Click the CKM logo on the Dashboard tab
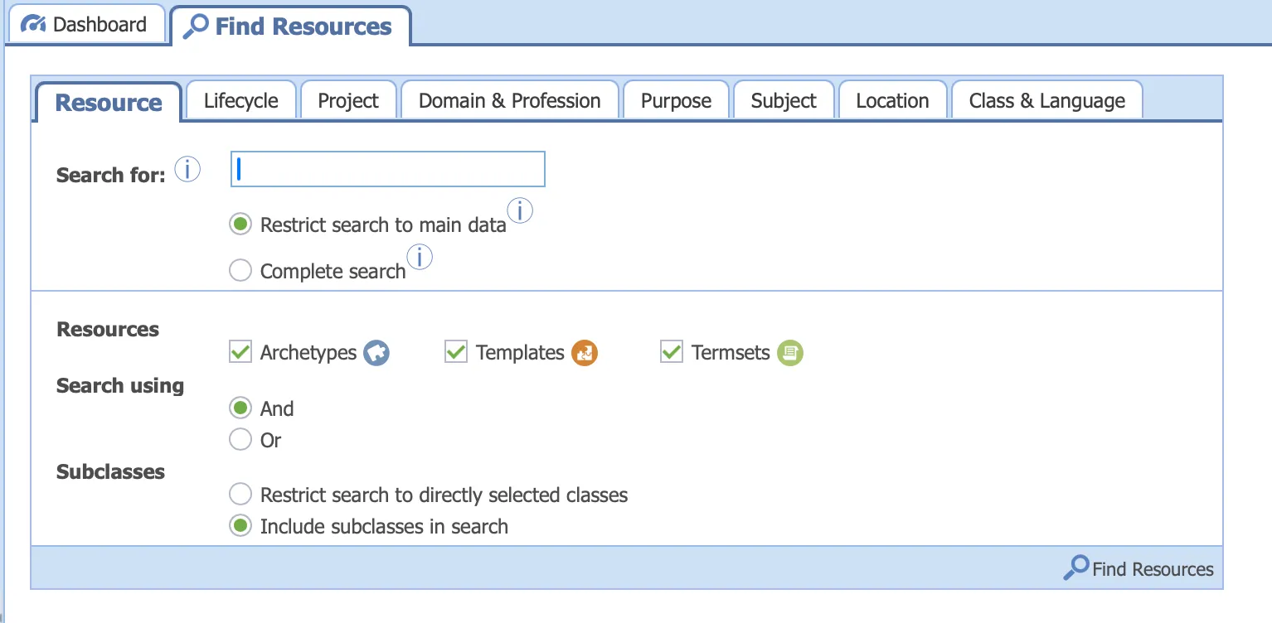The width and height of the screenshot is (1272, 623). [33, 23]
